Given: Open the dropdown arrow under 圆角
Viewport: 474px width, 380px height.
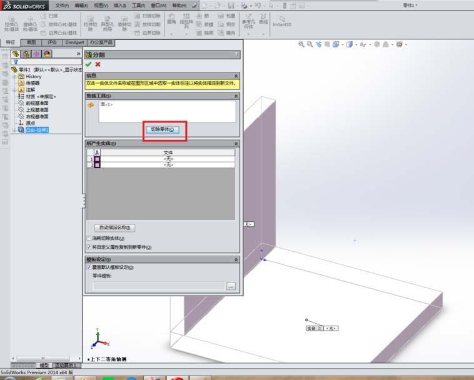Looking at the screenshot, I should click(171, 34).
